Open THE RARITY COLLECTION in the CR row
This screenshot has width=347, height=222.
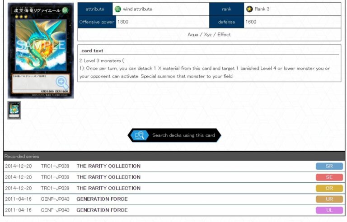click(108, 188)
